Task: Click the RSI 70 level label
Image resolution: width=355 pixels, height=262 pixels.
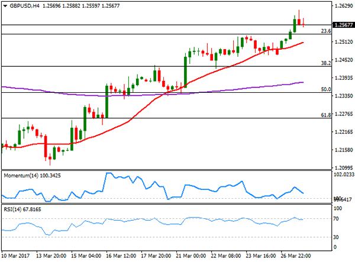Action: (x=336, y=219)
